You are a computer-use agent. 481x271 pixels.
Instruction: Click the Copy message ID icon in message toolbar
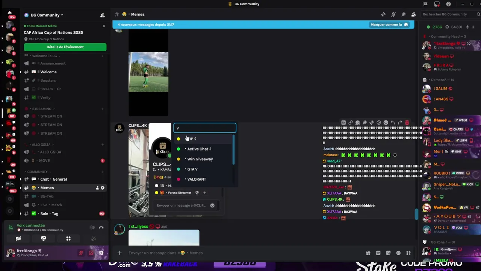[x=343, y=122]
